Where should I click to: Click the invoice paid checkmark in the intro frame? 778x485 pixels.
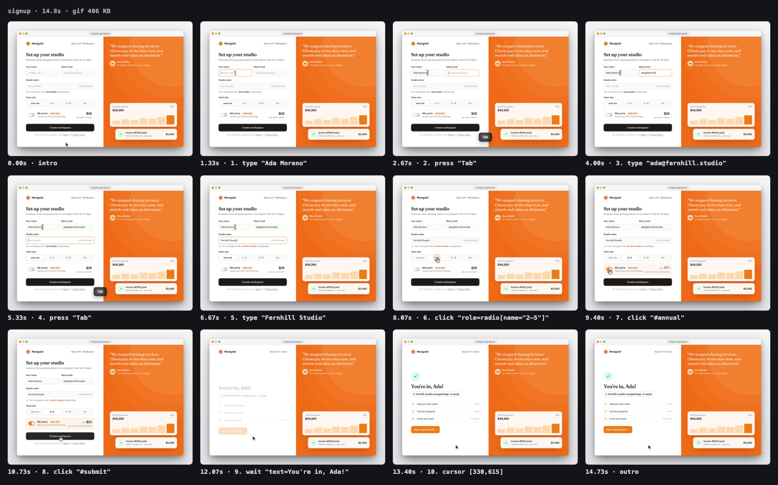tap(121, 134)
